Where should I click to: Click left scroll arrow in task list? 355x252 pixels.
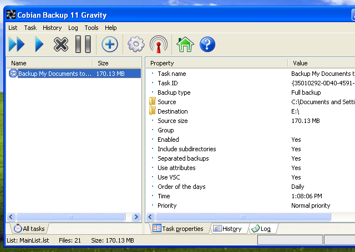pos(11,217)
